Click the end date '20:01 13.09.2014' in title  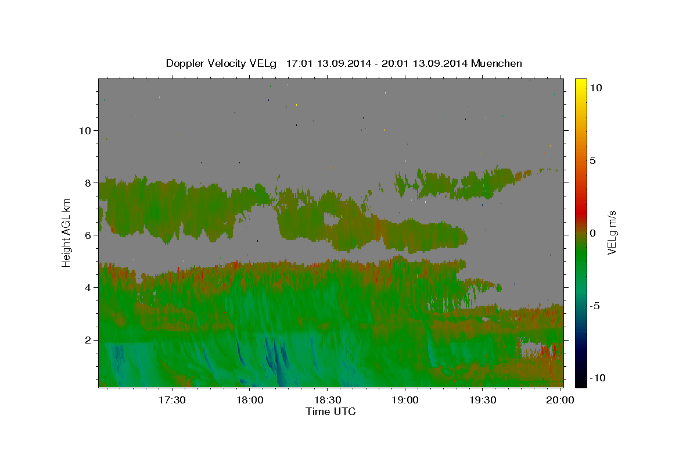(x=423, y=63)
